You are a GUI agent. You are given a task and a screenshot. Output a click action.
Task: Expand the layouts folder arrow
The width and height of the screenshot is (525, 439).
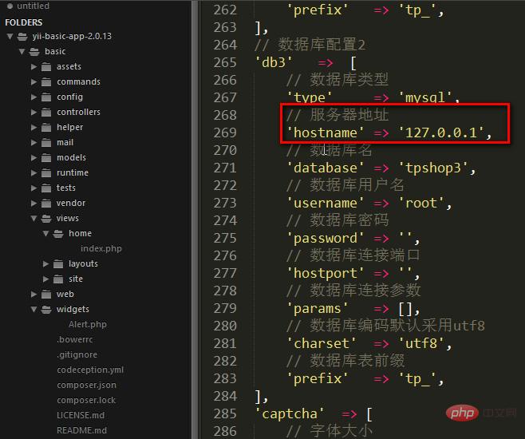tap(47, 264)
